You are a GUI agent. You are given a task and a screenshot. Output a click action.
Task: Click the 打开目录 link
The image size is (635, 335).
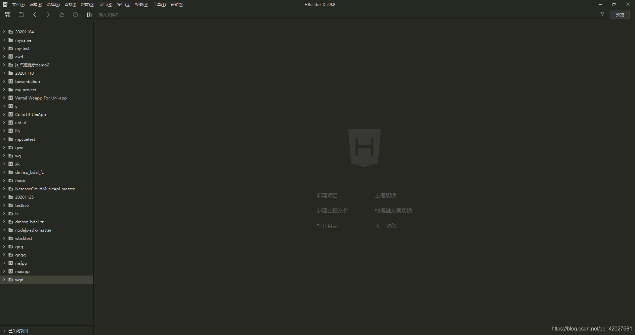[x=327, y=226]
